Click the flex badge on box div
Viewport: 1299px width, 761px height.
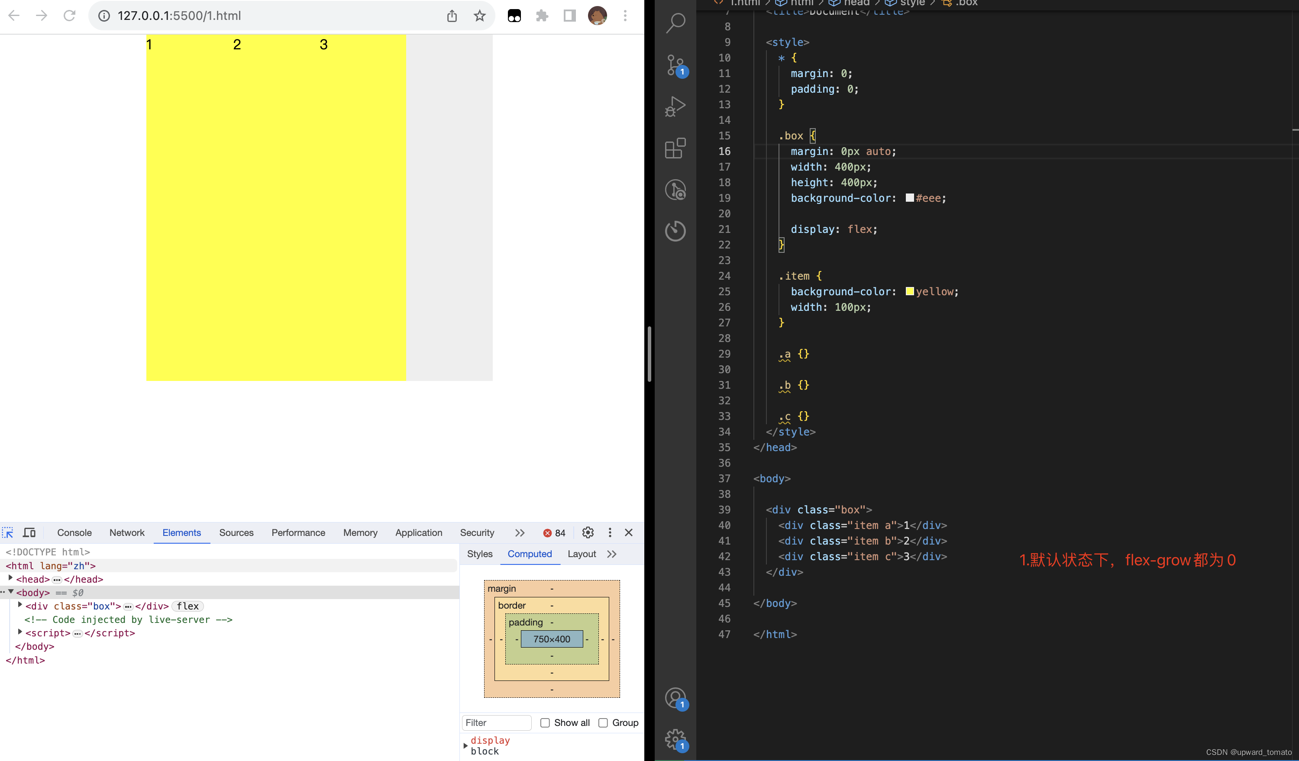coord(187,606)
